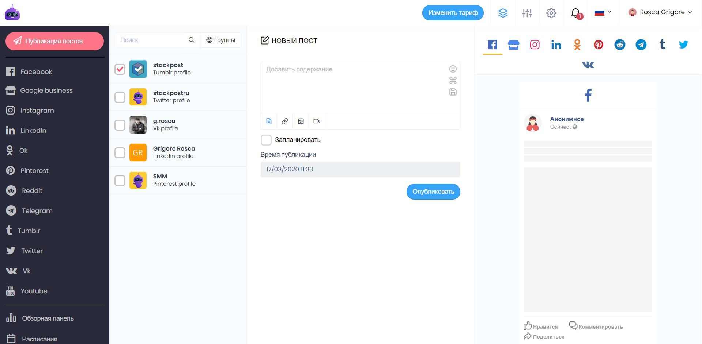The height and width of the screenshot is (344, 702).
Task: Click the publication time field 17/03/2020 11:33
Action: (x=361, y=170)
